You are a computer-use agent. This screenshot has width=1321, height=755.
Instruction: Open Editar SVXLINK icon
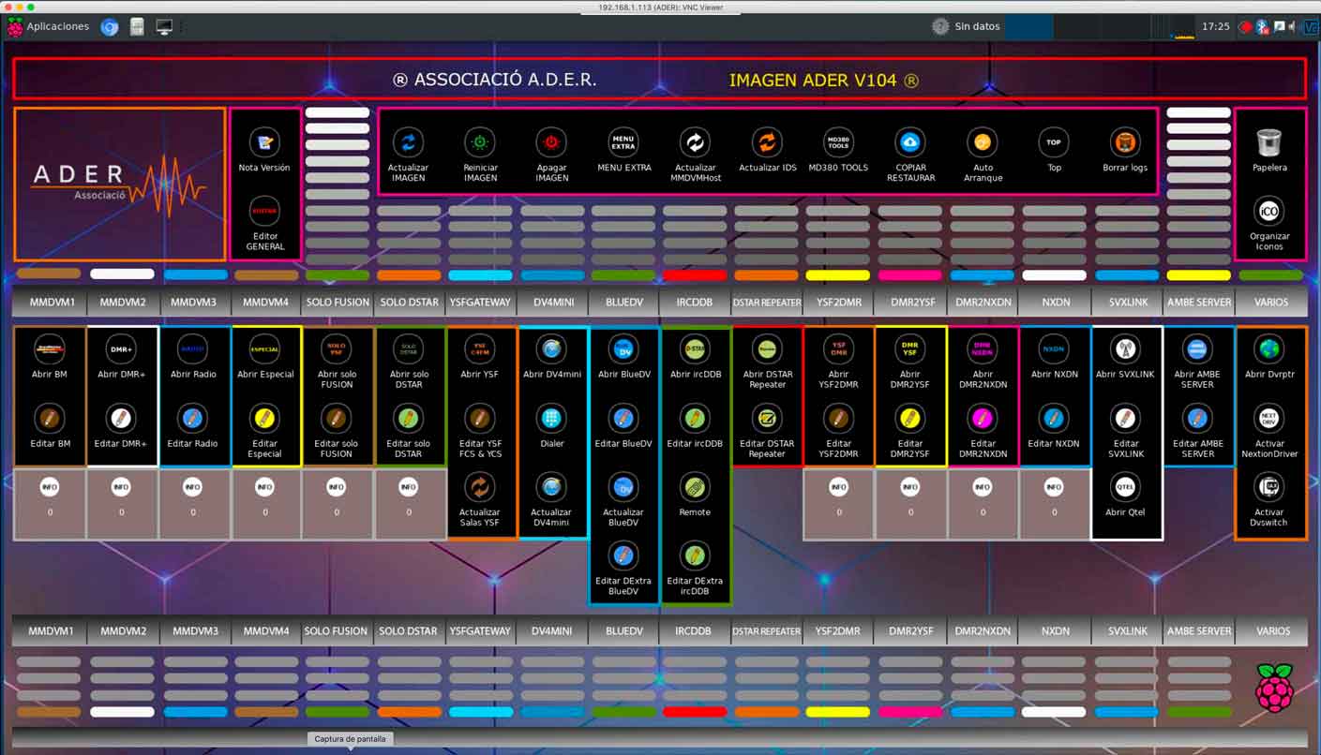coord(1125,419)
